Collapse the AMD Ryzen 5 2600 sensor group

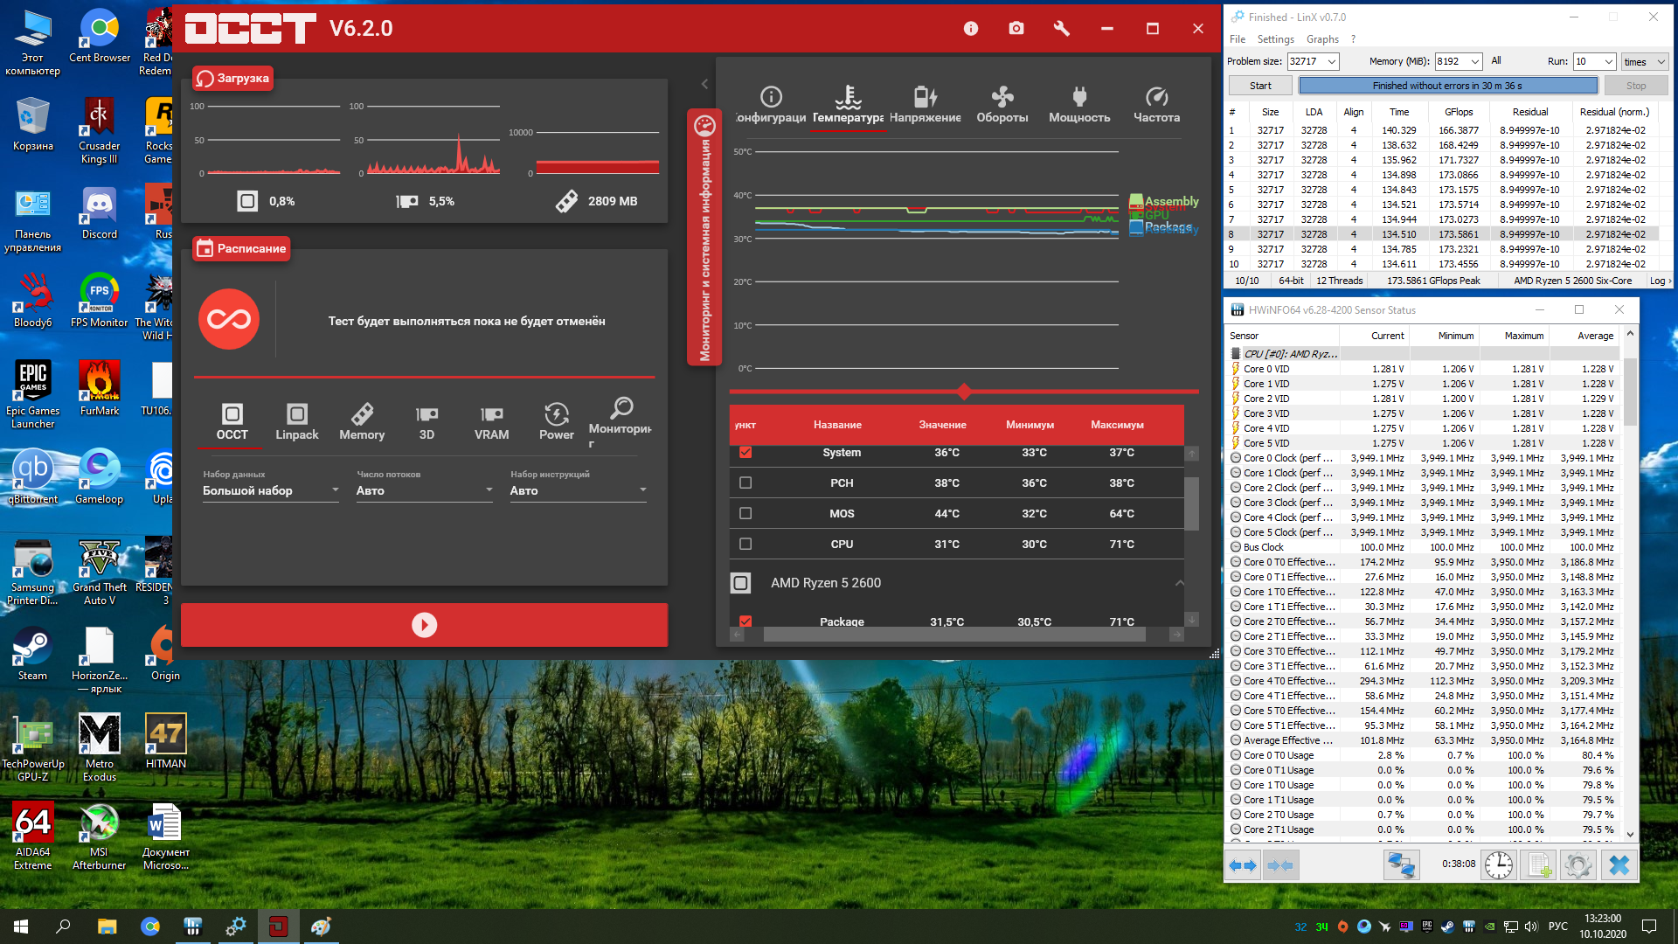tap(1180, 583)
